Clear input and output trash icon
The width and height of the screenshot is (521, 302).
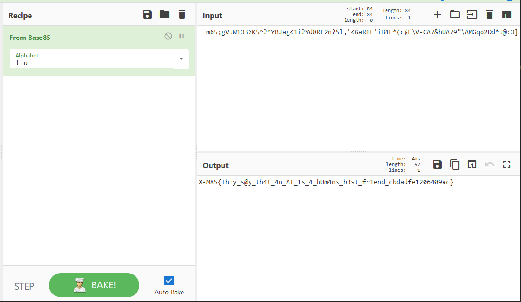(x=490, y=14)
